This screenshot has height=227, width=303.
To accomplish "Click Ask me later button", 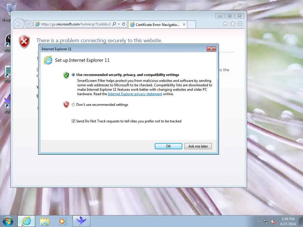I will (x=198, y=146).
